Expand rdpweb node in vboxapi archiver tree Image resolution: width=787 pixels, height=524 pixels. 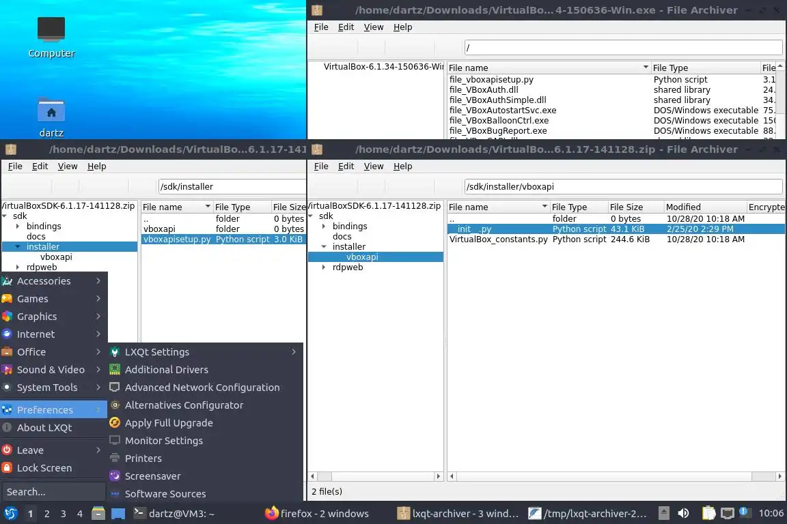tap(324, 267)
